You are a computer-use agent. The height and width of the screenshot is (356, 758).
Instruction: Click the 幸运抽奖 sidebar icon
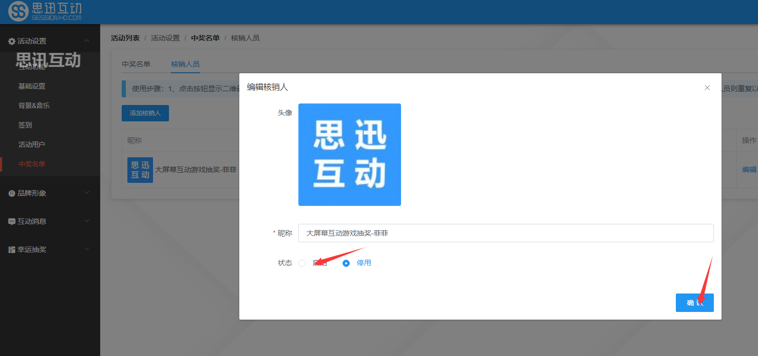tap(12, 249)
